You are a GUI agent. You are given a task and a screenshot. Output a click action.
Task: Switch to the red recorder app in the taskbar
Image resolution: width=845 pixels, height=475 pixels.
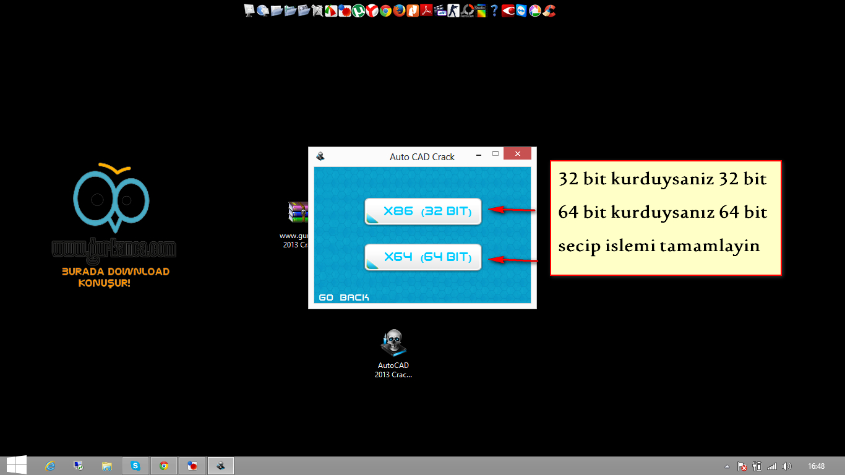click(x=192, y=466)
